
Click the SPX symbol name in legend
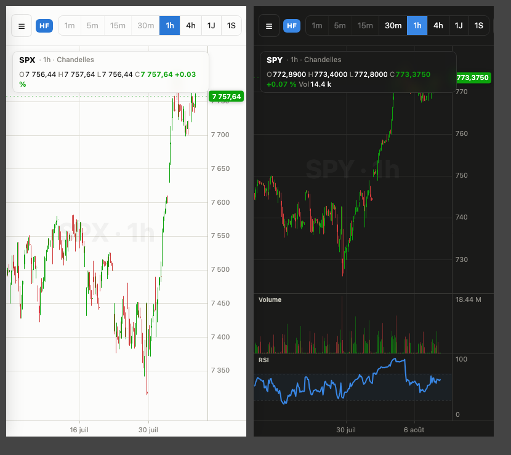click(x=27, y=60)
